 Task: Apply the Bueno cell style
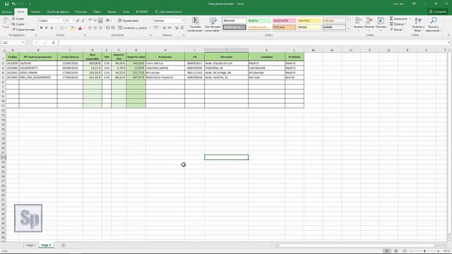[x=259, y=20]
